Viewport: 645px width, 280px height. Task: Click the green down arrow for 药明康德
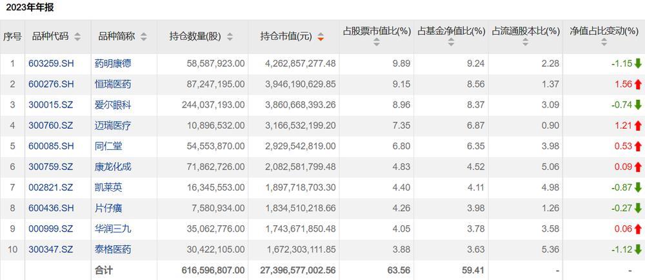(638, 64)
